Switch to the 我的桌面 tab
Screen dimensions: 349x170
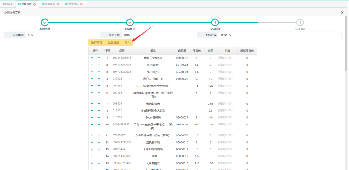[8, 4]
